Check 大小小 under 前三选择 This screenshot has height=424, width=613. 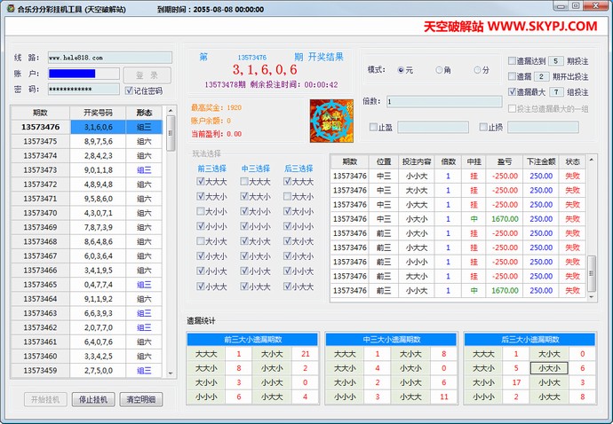(x=202, y=211)
